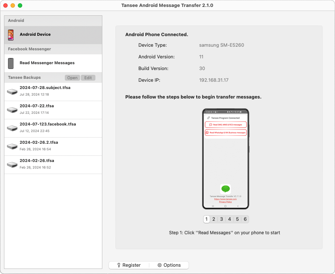Viewport: 335px width, 274px height.
Task: Click Android Version value 11
Action: point(201,57)
